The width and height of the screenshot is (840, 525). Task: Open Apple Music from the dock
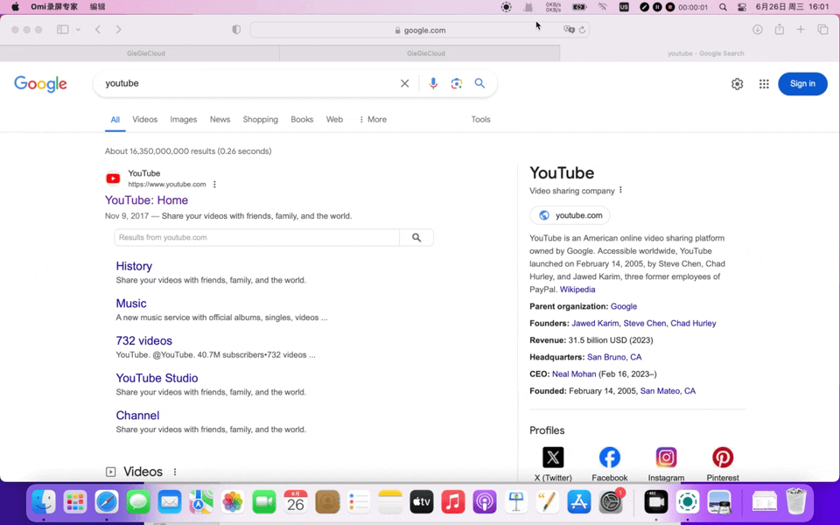click(453, 502)
